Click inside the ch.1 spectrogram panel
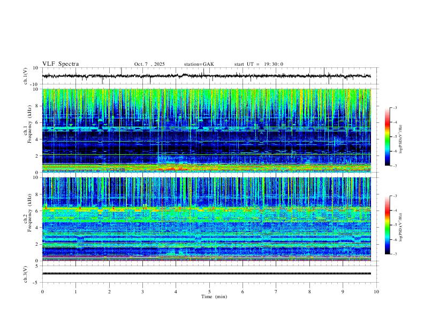The image size is (424, 327). 206,130
